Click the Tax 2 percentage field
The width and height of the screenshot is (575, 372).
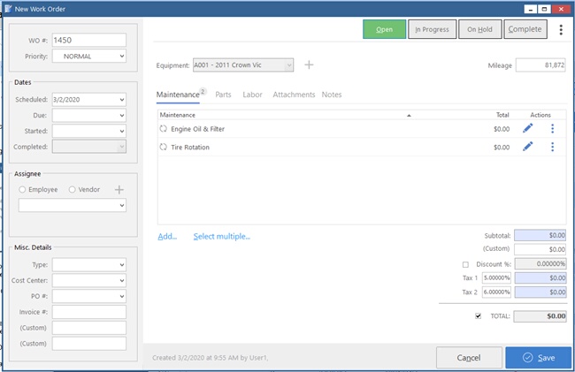point(496,292)
